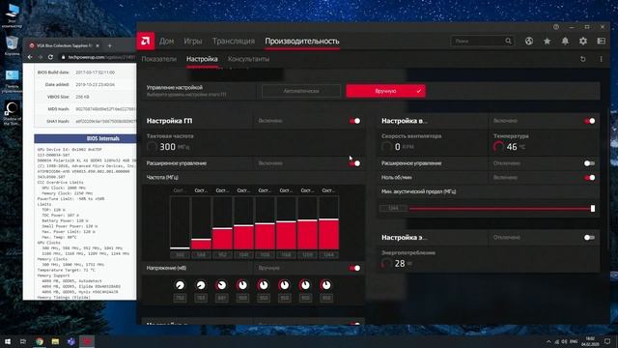Toggle GPU Расширенное управление switch

(354, 163)
